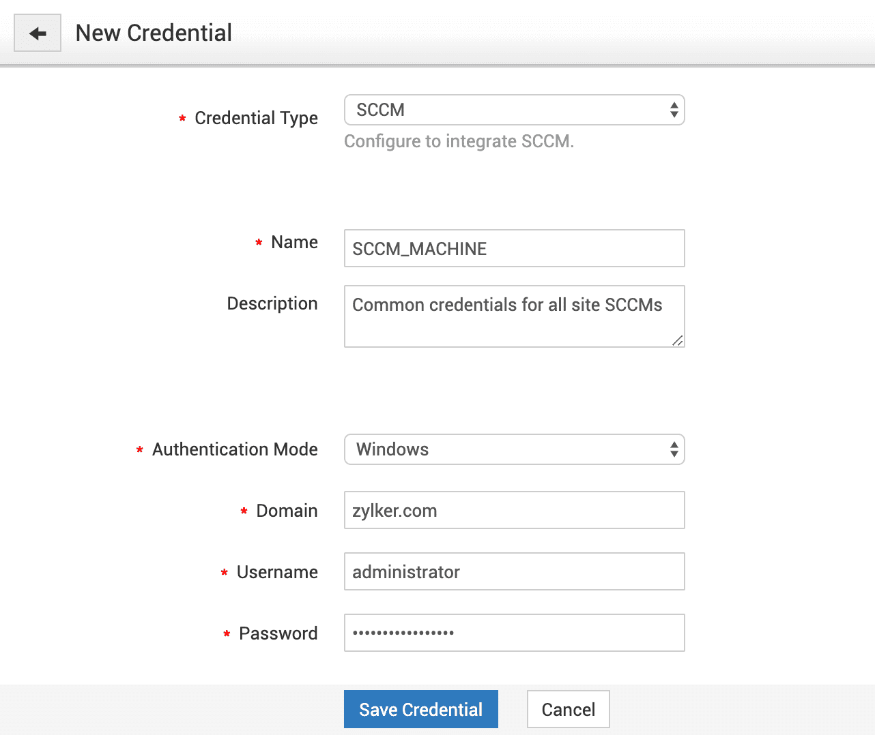Focus the Description text area
875x735 pixels.
[514, 316]
